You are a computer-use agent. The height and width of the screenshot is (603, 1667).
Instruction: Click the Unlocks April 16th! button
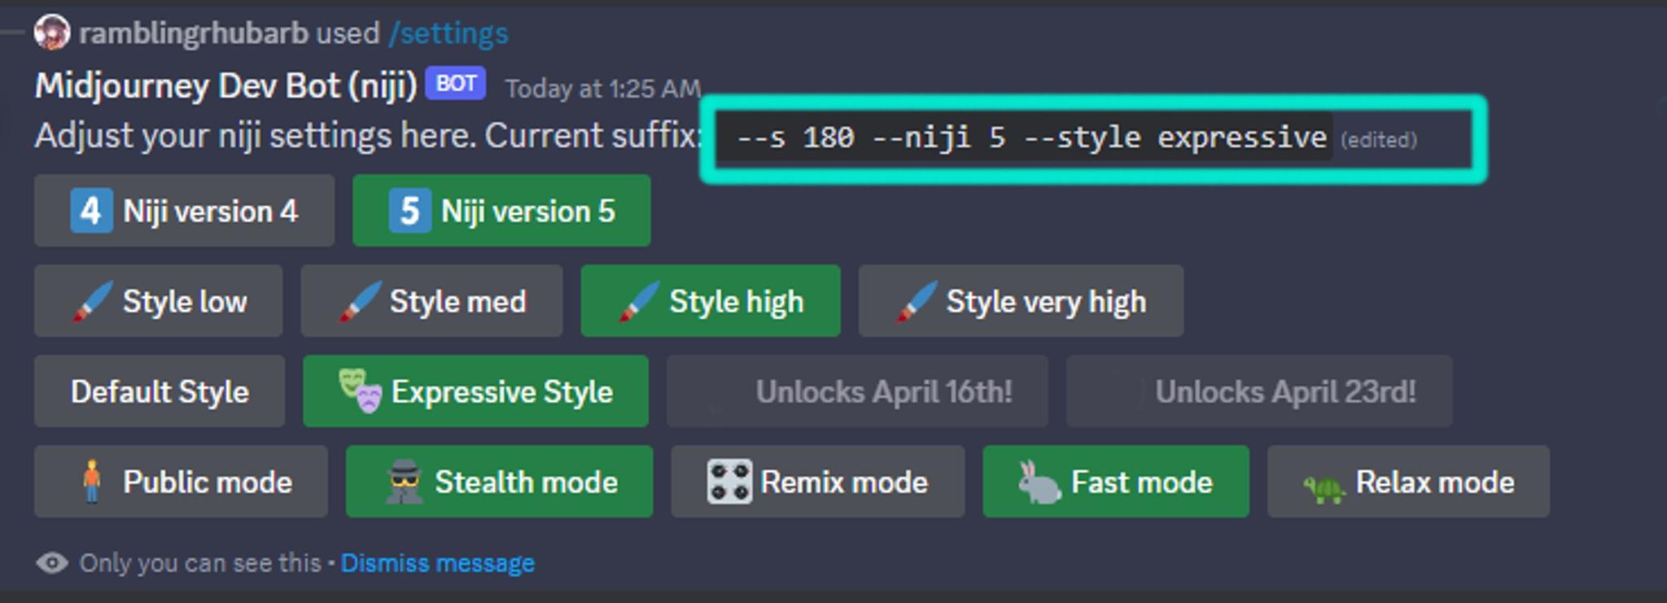coord(857,391)
